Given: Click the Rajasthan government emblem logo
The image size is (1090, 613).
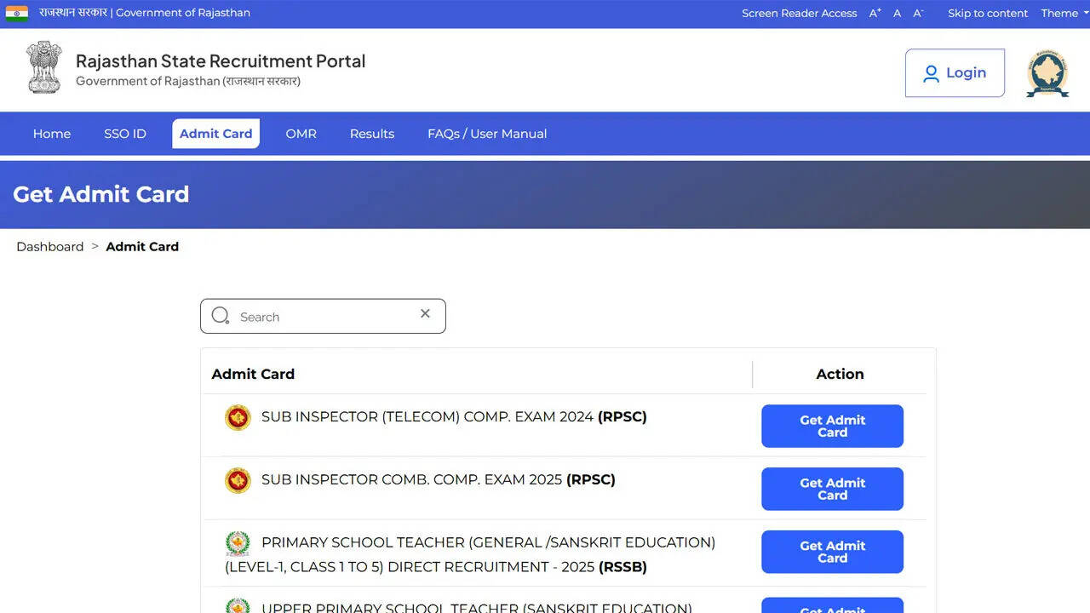Looking at the screenshot, I should point(43,67).
